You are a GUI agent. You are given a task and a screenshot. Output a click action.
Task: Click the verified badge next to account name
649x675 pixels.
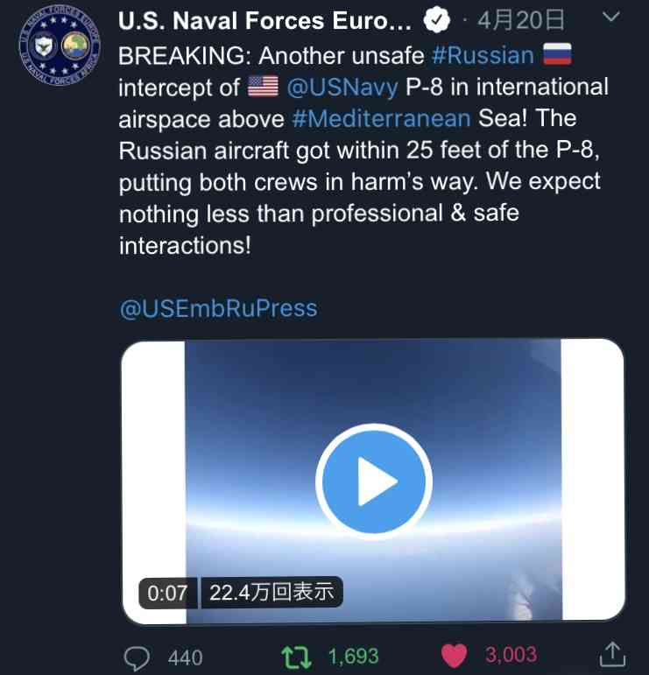[436, 20]
